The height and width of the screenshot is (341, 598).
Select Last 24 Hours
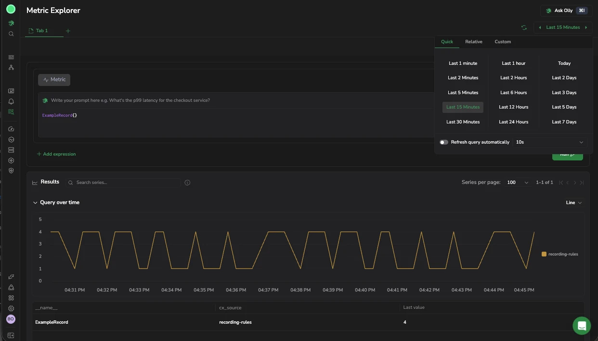(x=514, y=122)
